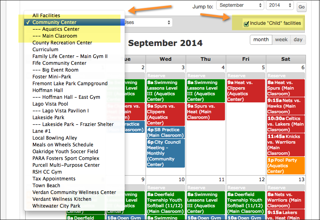Screen dimensions: 320x220
Task: Open 1p Pool Party event
Action: [286, 166]
